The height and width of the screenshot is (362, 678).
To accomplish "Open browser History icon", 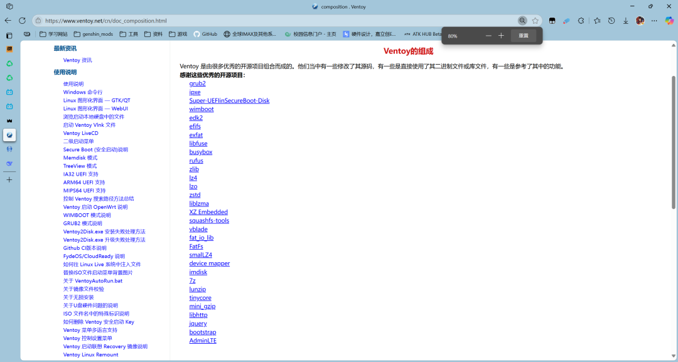I will click(x=611, y=21).
